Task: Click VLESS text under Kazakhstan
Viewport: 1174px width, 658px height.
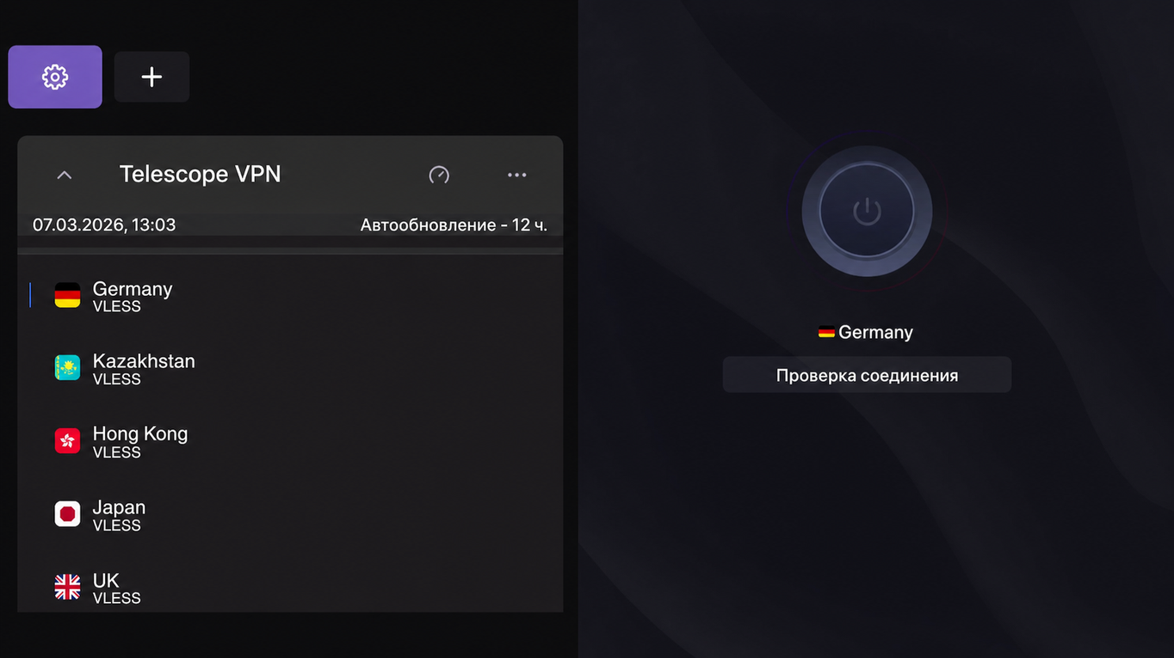Action: (116, 379)
